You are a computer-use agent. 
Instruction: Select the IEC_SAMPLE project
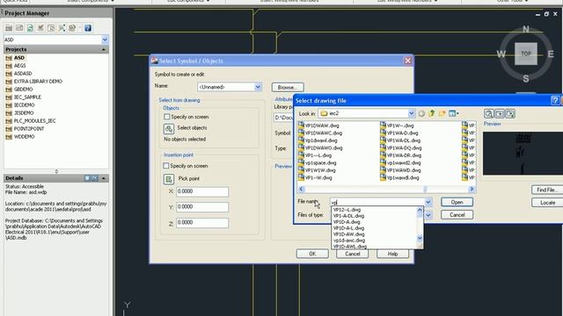click(x=27, y=97)
